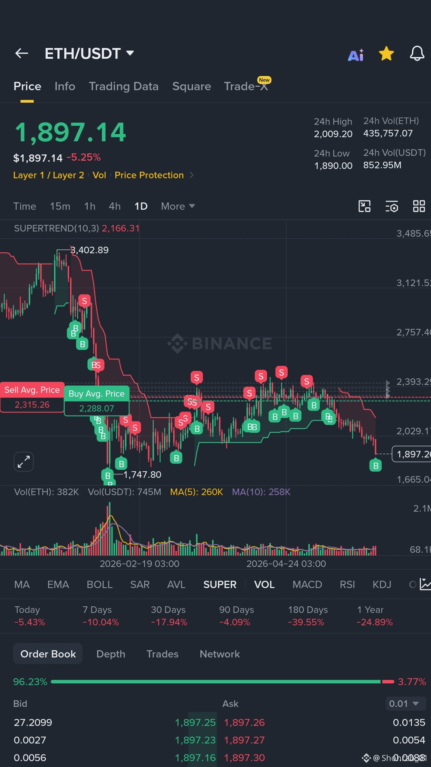Select the 1h chart interval
This screenshot has width=431, height=767.
click(x=90, y=206)
